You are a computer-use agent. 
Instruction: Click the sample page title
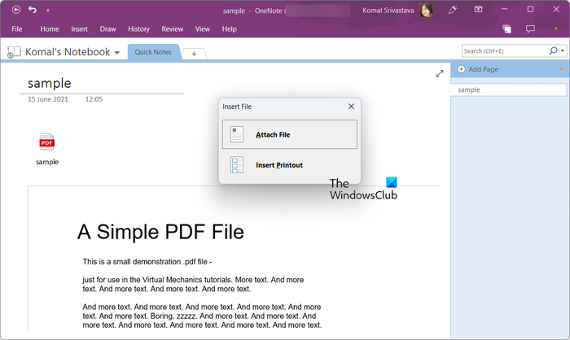click(x=50, y=83)
